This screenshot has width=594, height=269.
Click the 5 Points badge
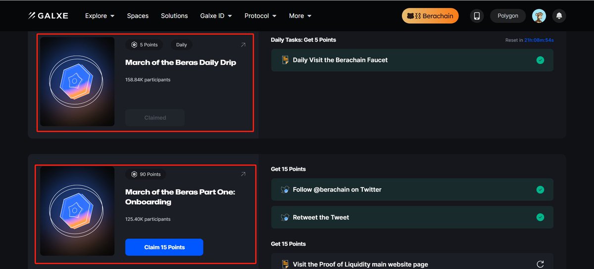click(145, 45)
